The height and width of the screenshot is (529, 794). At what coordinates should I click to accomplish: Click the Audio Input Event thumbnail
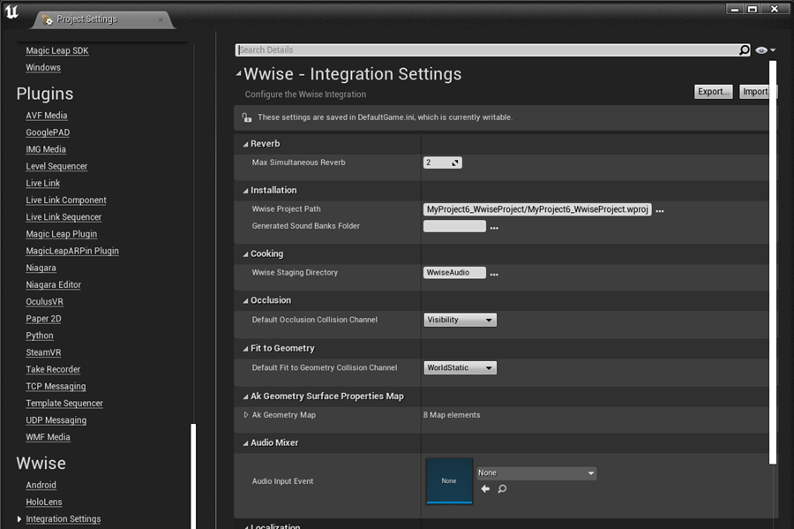point(449,480)
